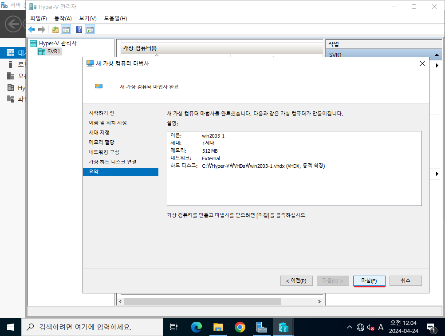Image resolution: width=445 pixels, height=336 pixels.
Task: Expand the upper submenu arrow in 작업 pane
Action: point(437,65)
